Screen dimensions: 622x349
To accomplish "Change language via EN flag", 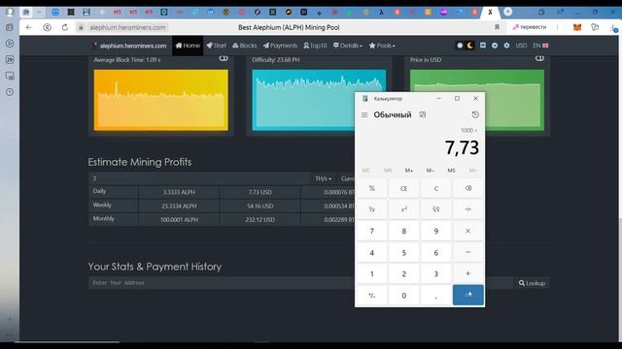I will pos(540,46).
